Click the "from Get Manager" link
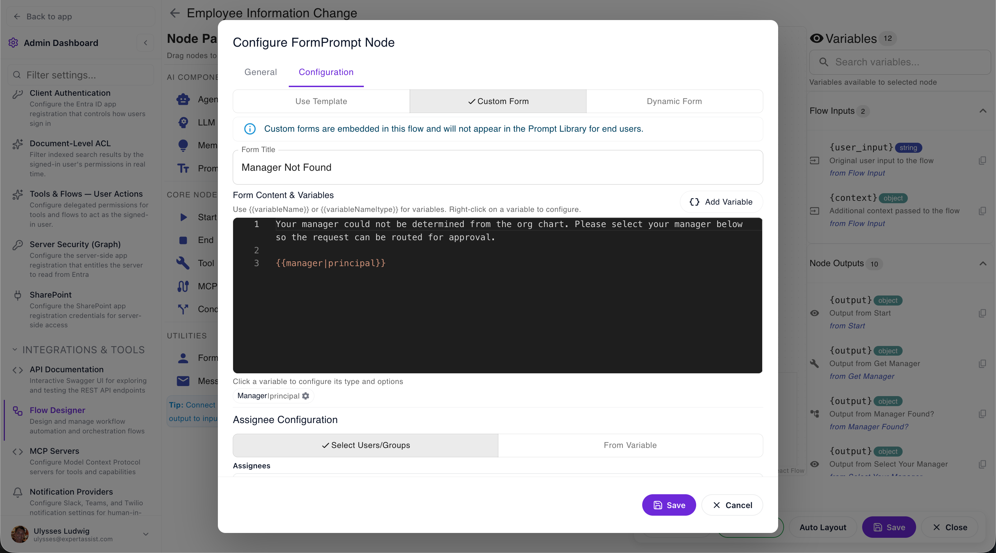996x553 pixels. coord(862,376)
